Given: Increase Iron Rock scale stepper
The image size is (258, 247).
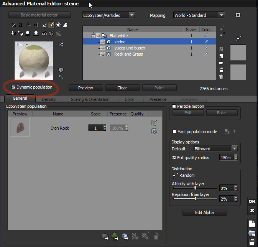Looking at the screenshot, I should tap(105, 126).
